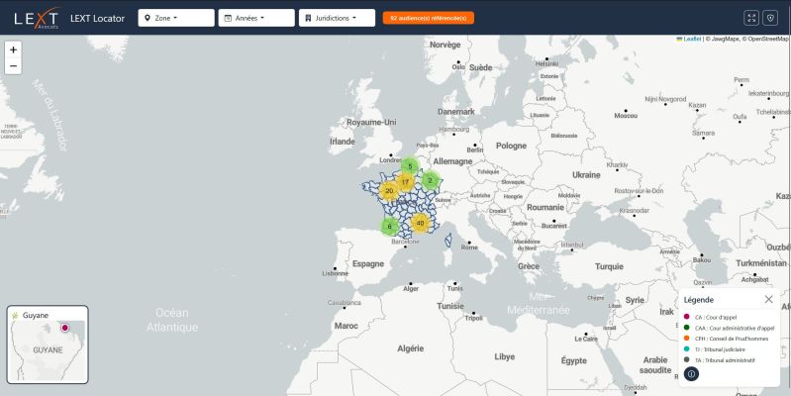The height and width of the screenshot is (396, 791).
Task: Click 'TA : Tribunal administratif' legend text
Action: [725, 360]
